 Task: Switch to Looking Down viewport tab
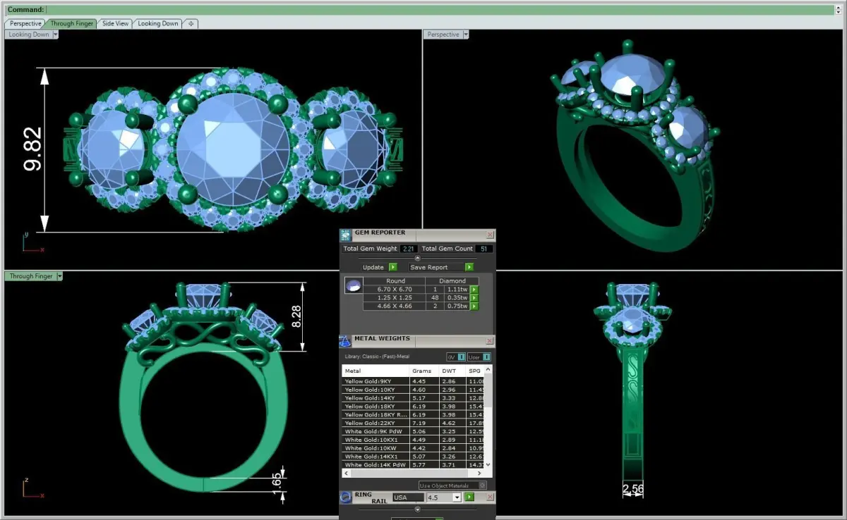pos(158,23)
